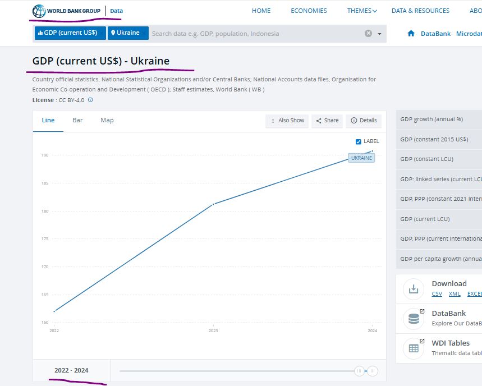Expand the search bar dropdown arrow
This screenshot has height=386, width=482.
pyautogui.click(x=380, y=34)
